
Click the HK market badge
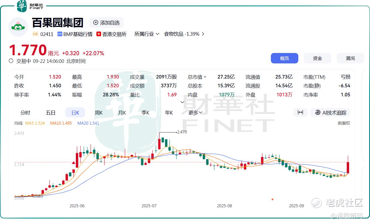[35, 34]
